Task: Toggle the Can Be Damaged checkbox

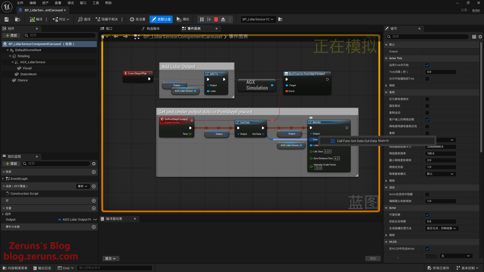Action: [427, 215]
